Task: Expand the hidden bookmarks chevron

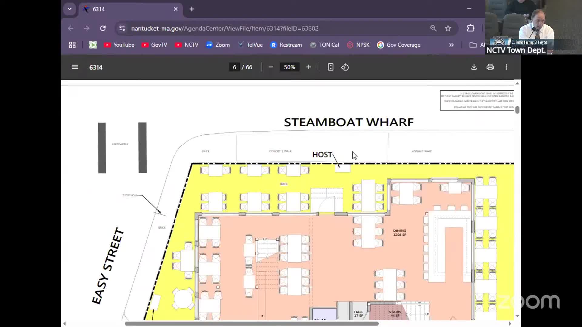Action: tap(451, 45)
